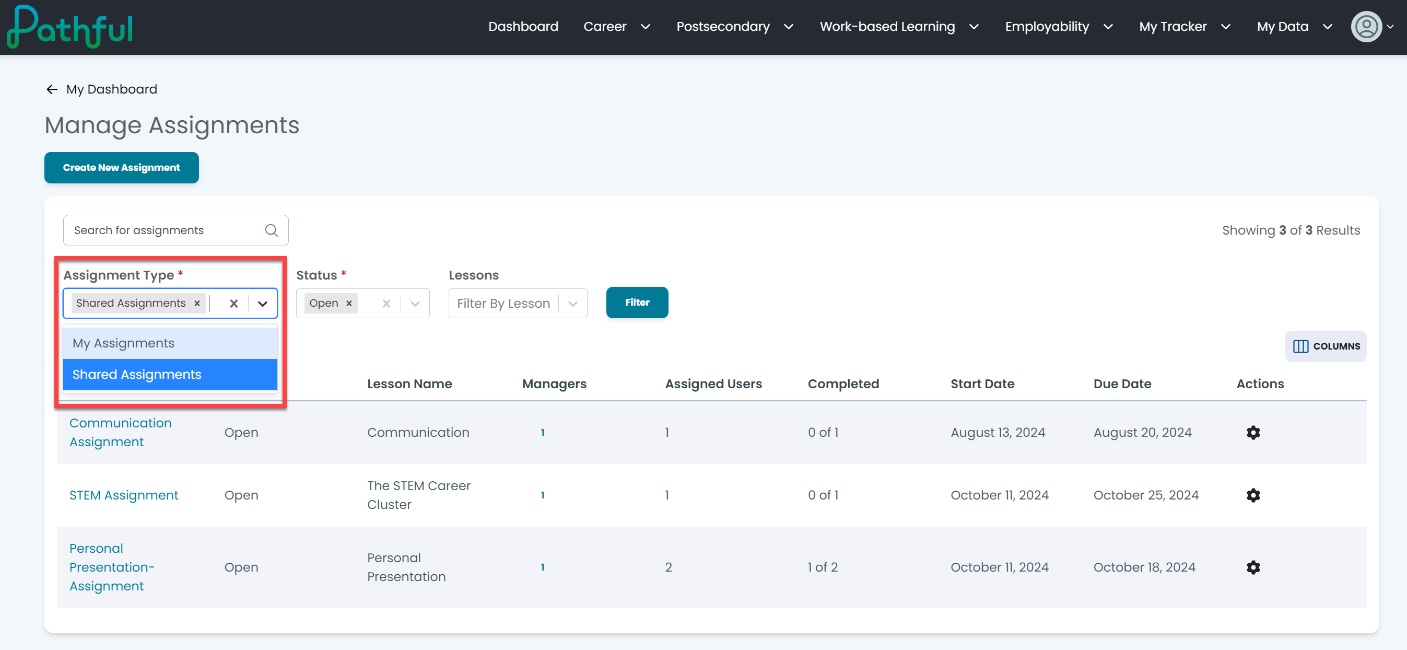This screenshot has height=650, width=1407.
Task: Click the 'Showing 3 of 3 Results' text
Action: [1291, 230]
